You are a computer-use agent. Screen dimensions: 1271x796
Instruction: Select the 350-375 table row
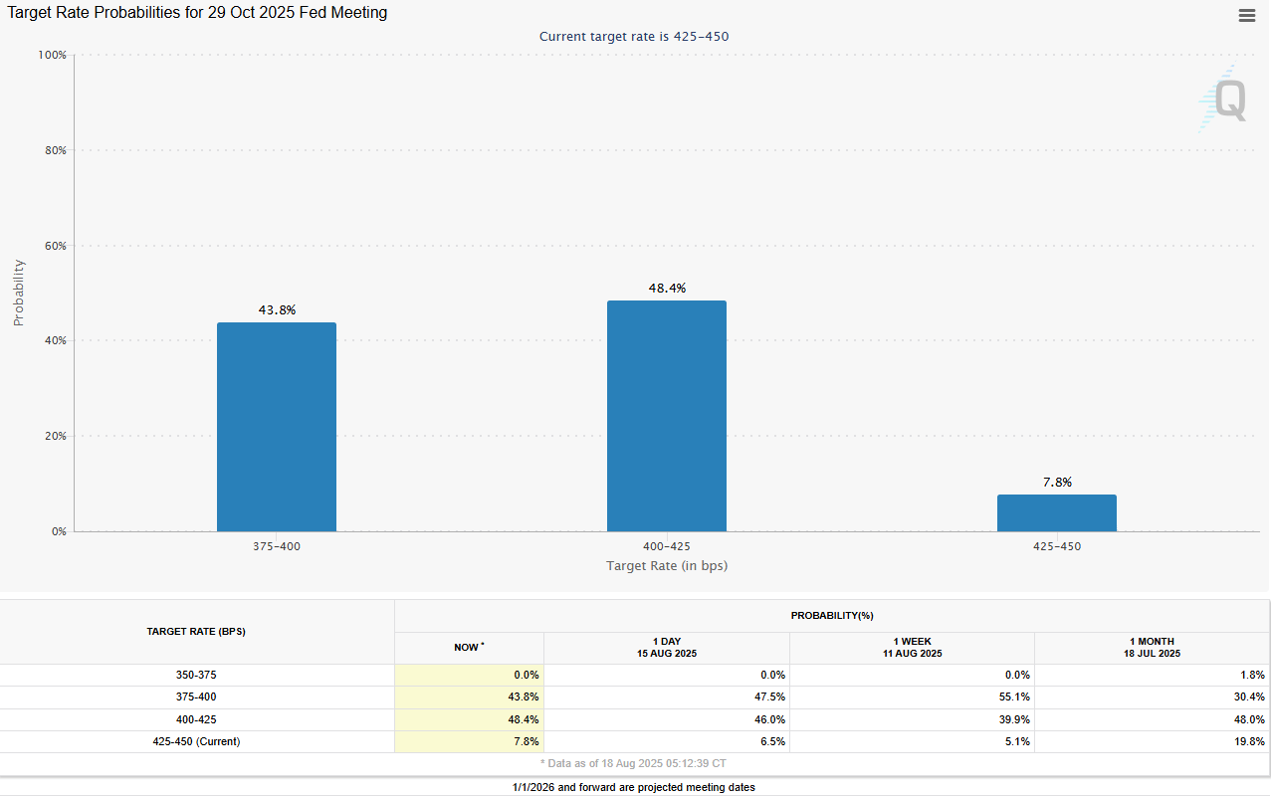point(196,675)
